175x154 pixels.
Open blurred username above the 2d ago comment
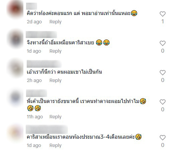tap(32, 6)
